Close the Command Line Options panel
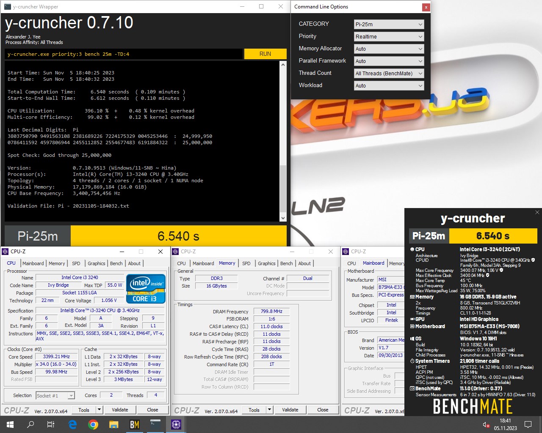Image resolution: width=542 pixels, height=433 pixels. 426,7
